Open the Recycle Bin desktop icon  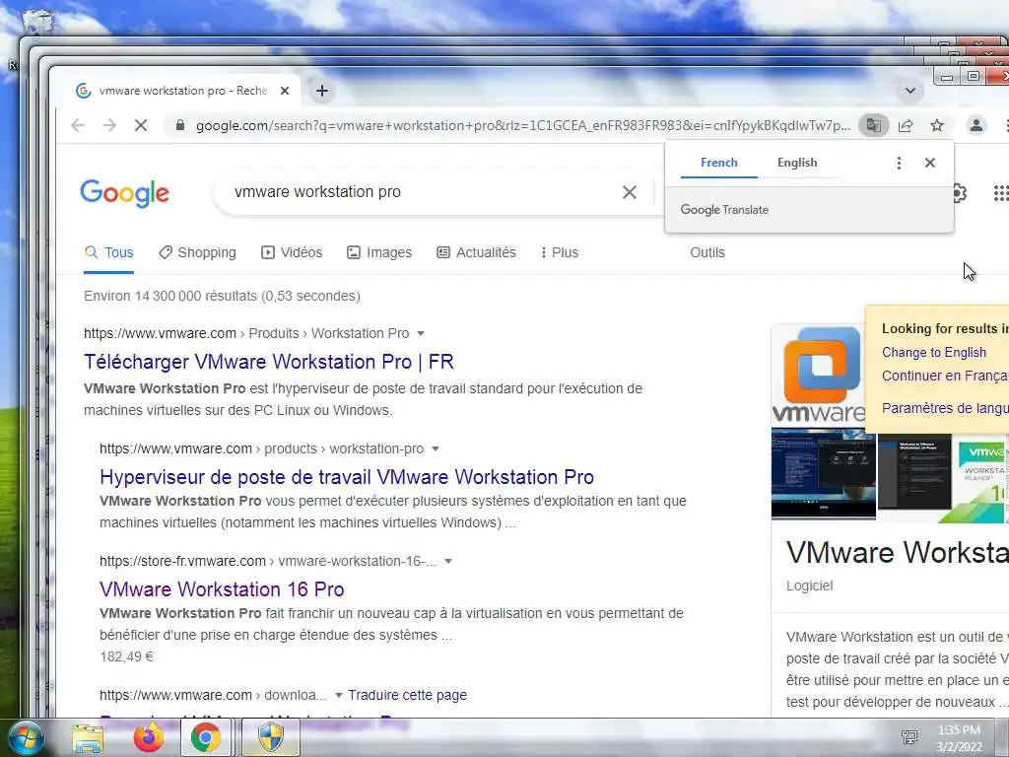coord(38,22)
